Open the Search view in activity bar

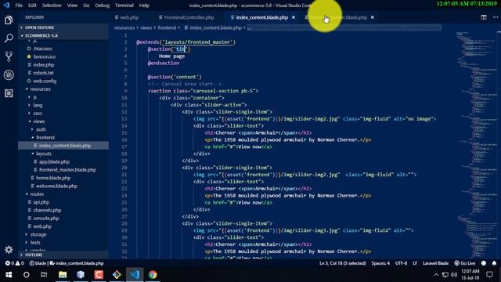coord(9,38)
